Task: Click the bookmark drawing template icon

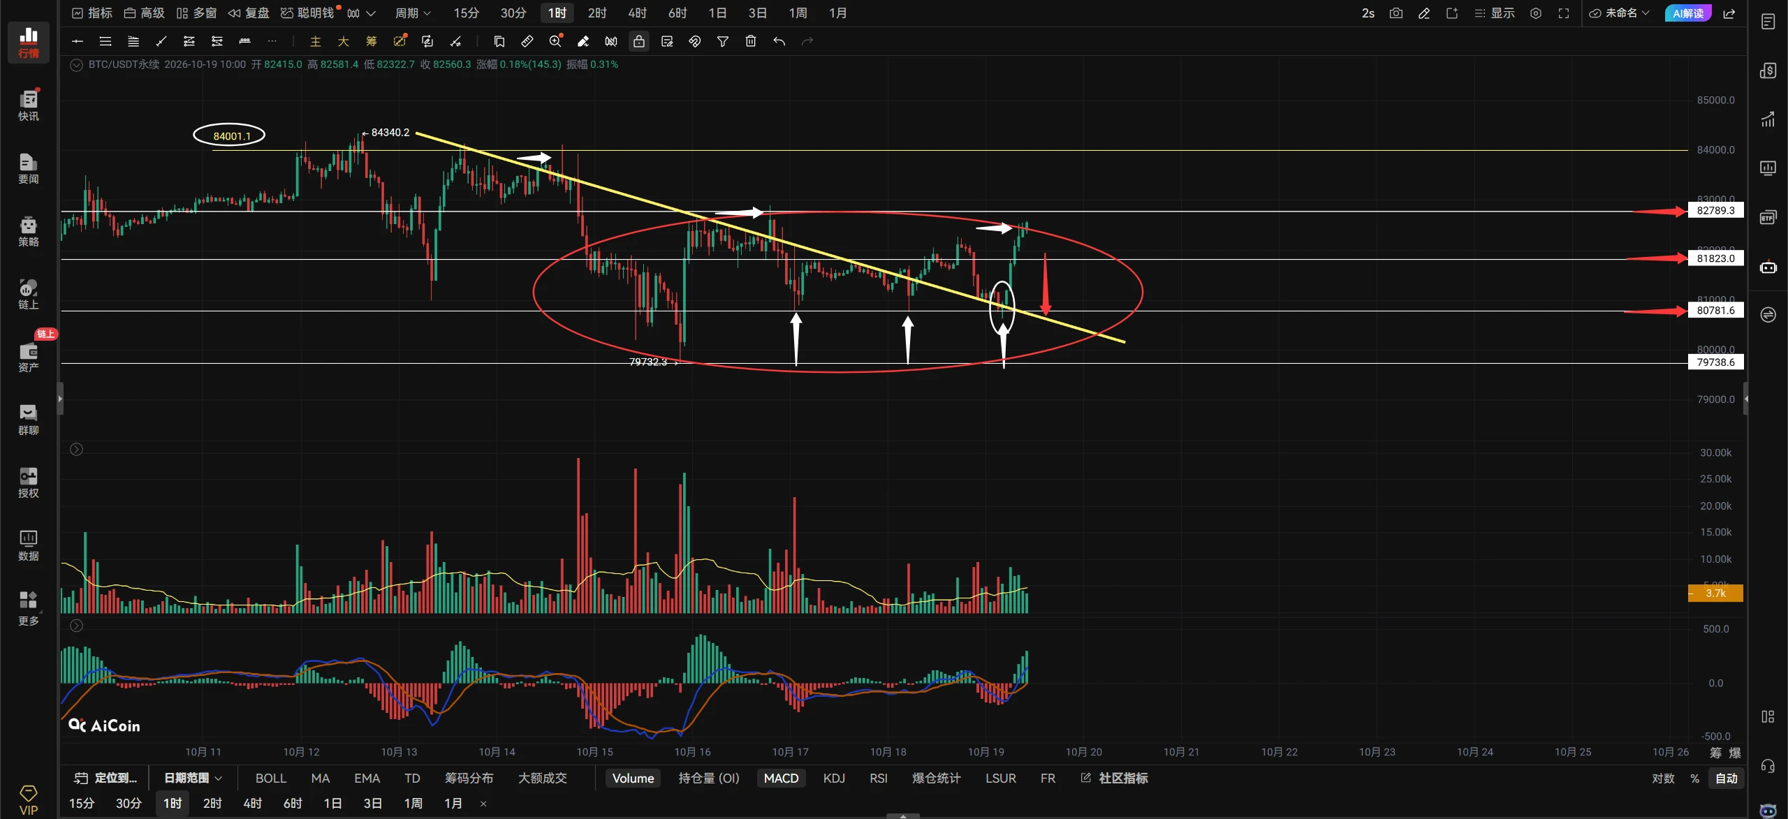Action: pyautogui.click(x=499, y=41)
